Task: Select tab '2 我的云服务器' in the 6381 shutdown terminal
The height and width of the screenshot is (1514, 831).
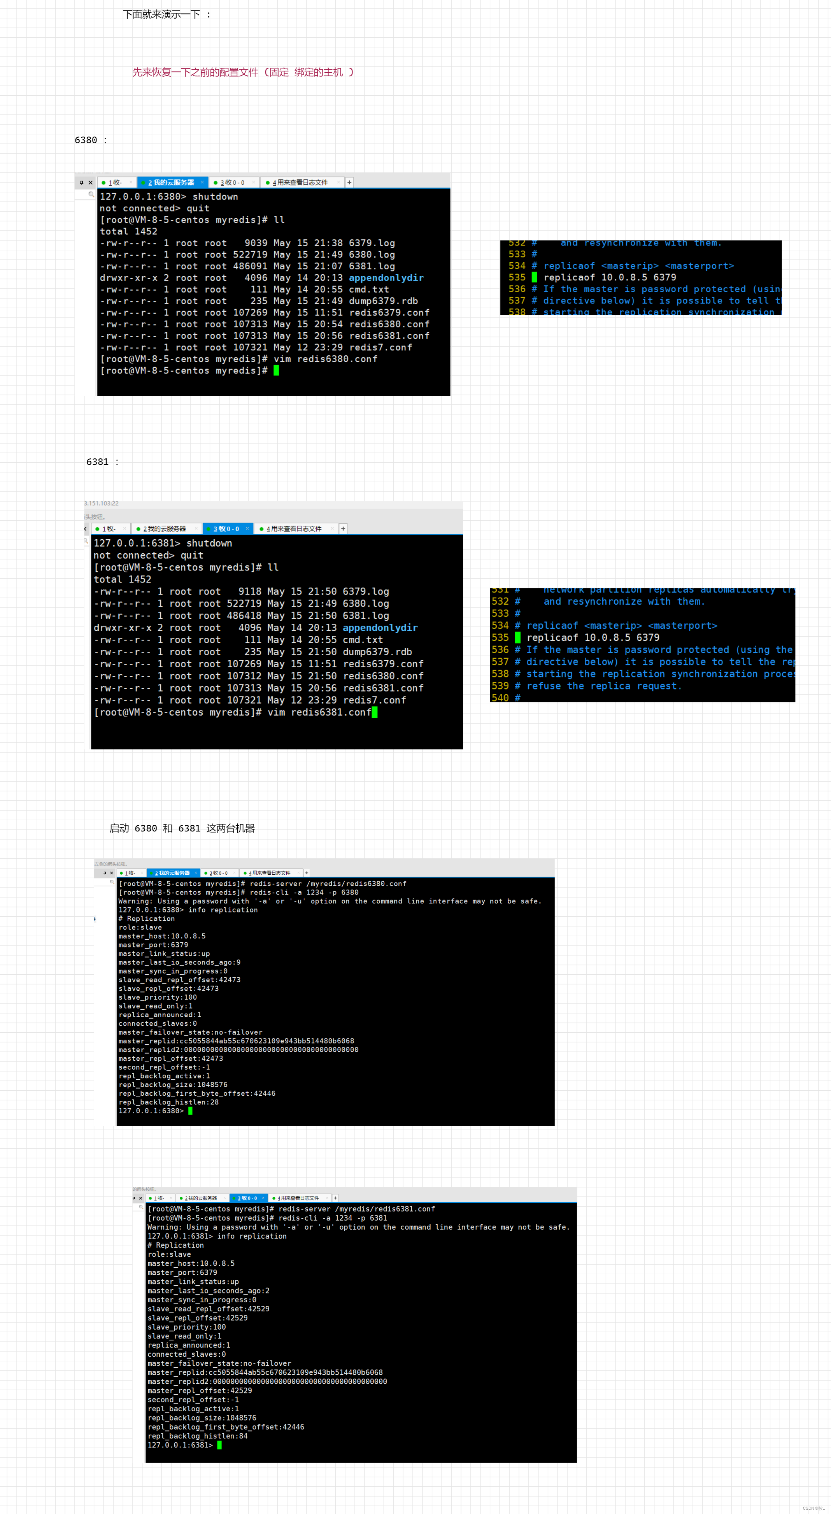Action: tap(167, 529)
